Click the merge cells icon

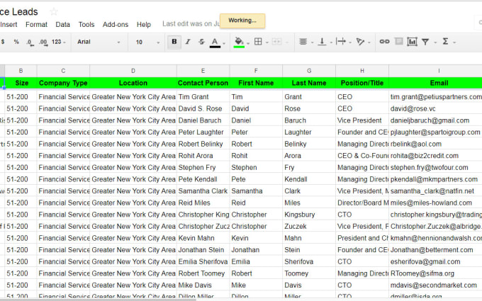click(x=276, y=42)
